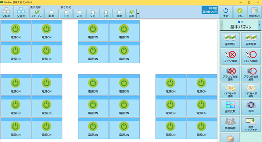Click the 全選択 select-all icon
This screenshot has height=142, width=262.
click(x=21, y=12)
